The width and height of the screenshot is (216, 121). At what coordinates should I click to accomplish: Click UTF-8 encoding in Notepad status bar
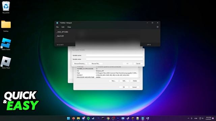tap(148, 45)
